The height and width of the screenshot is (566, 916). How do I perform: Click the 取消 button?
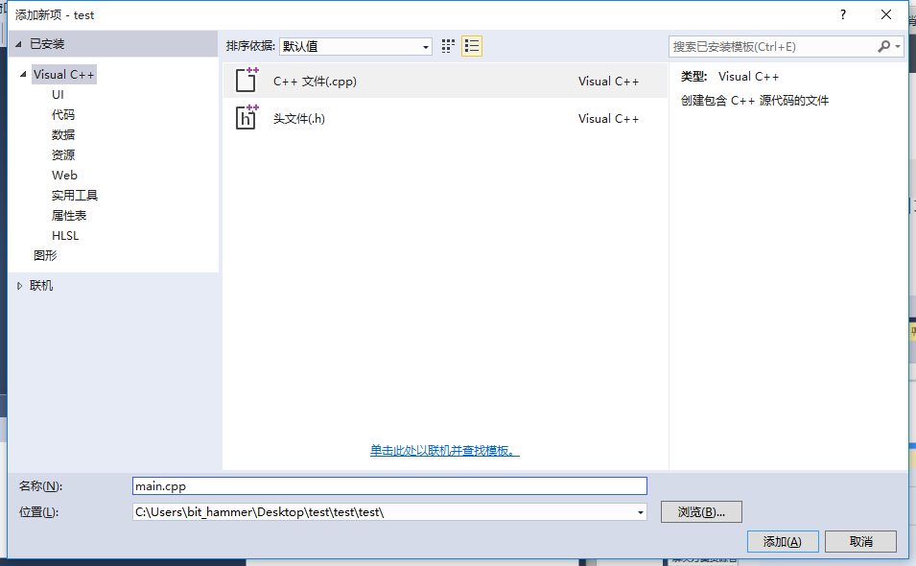[x=861, y=541]
